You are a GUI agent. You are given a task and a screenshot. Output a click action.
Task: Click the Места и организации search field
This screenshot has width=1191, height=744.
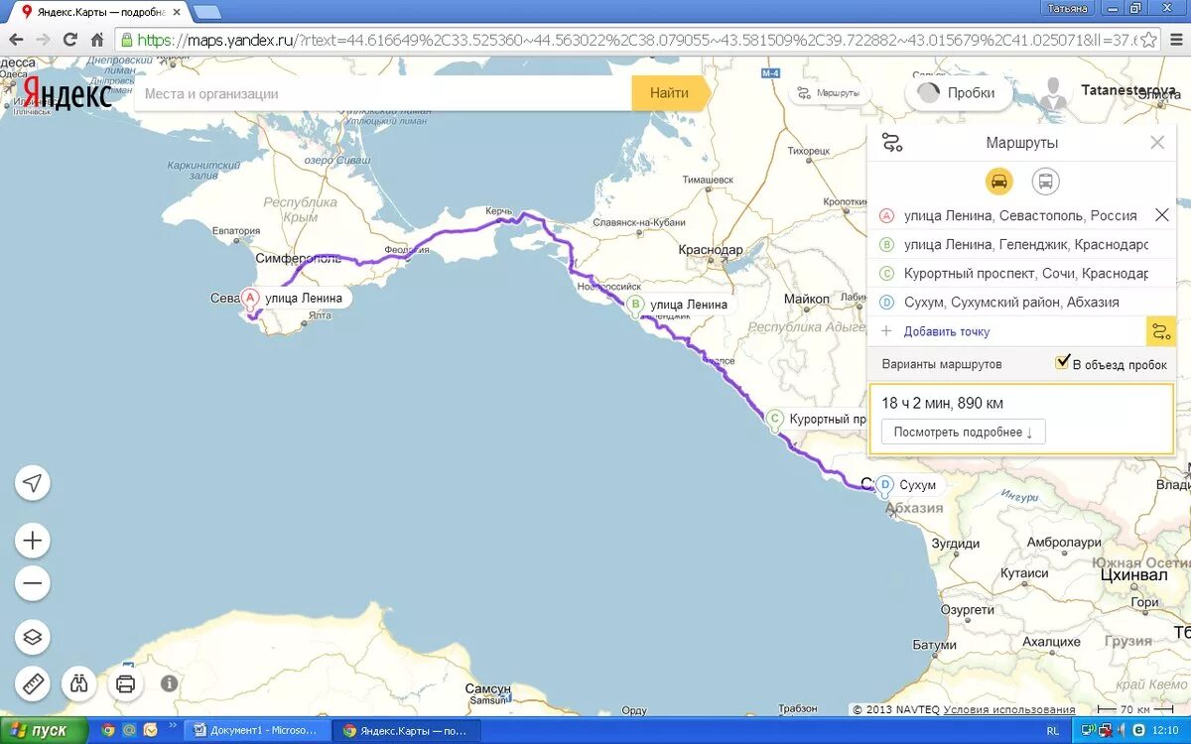click(382, 93)
